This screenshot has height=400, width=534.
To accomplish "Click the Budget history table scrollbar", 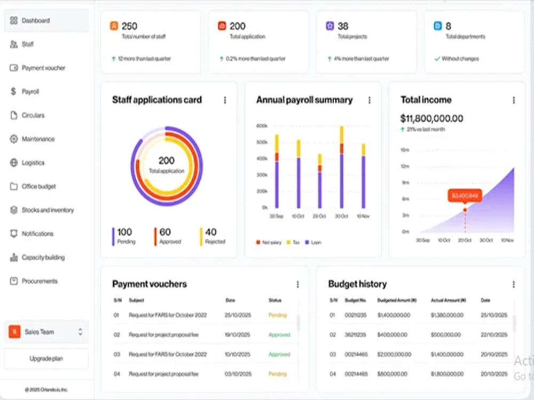I will click(x=514, y=323).
